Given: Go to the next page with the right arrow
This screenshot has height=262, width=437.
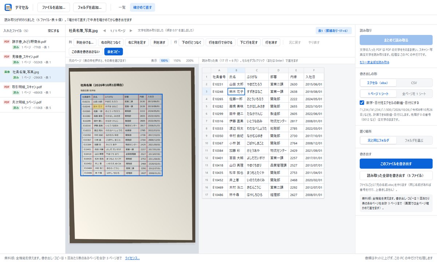Looking at the screenshot, I should point(131,31).
